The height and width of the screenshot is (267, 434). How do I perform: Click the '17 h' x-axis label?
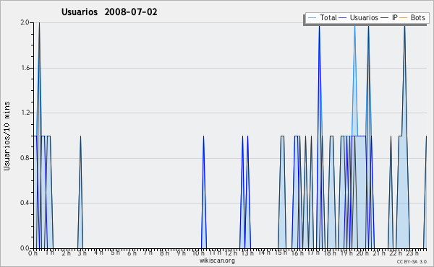click(x=314, y=253)
